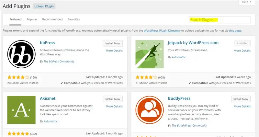
Task: Follow the 'this page' upload link
Action: pyautogui.click(x=235, y=30)
